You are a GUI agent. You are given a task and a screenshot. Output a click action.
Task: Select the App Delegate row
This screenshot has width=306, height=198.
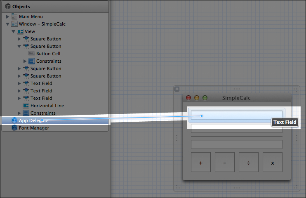pyautogui.click(x=55, y=120)
